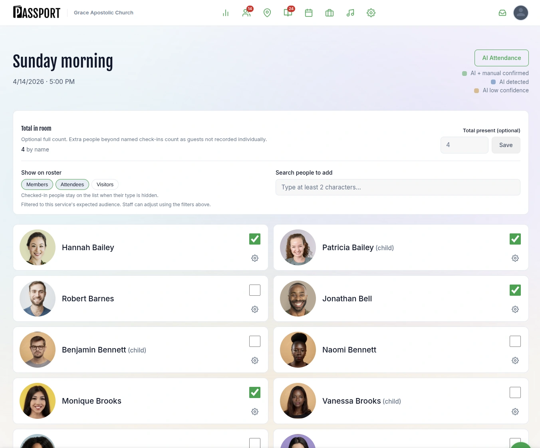Toggle the Members roster filter

point(37,184)
